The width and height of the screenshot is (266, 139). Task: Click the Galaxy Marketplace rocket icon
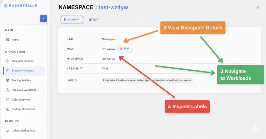pyautogui.click(x=8, y=130)
